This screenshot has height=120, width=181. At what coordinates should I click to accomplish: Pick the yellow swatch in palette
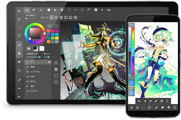[57, 38]
